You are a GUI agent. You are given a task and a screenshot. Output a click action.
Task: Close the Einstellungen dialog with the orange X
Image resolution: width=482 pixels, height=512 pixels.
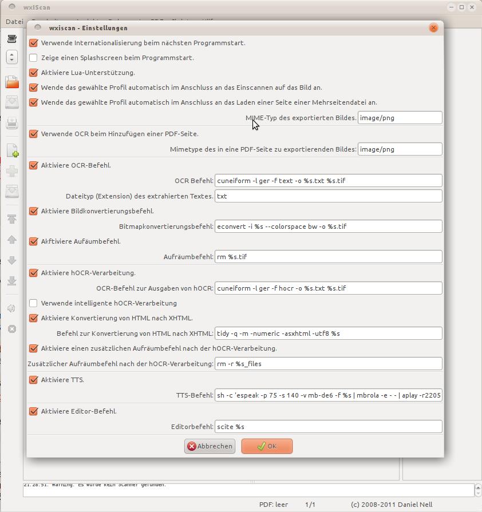[433, 28]
